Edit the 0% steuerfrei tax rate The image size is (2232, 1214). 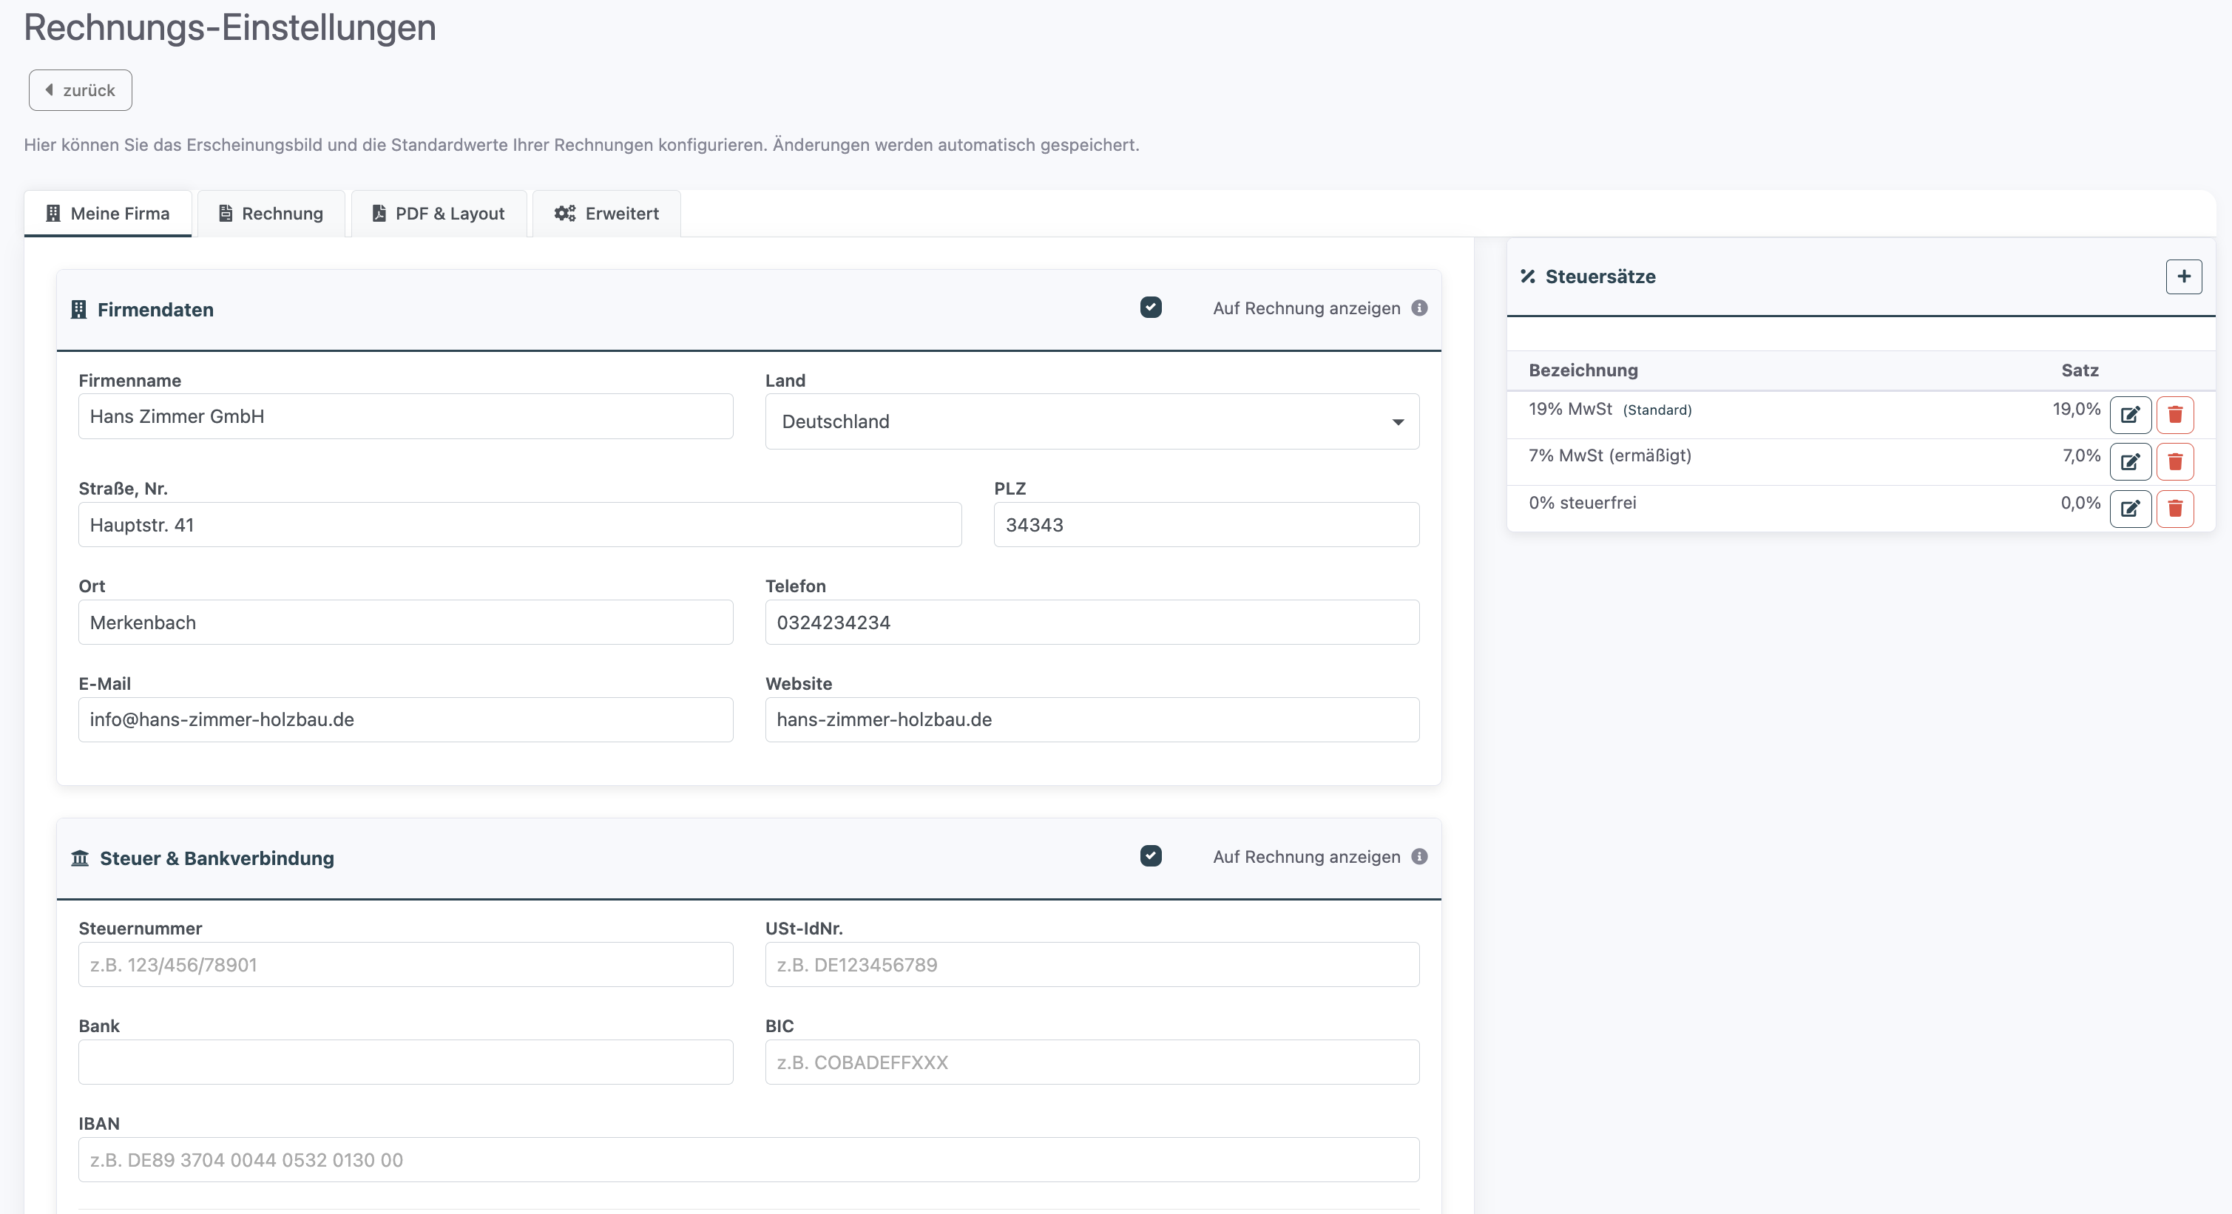point(2130,508)
